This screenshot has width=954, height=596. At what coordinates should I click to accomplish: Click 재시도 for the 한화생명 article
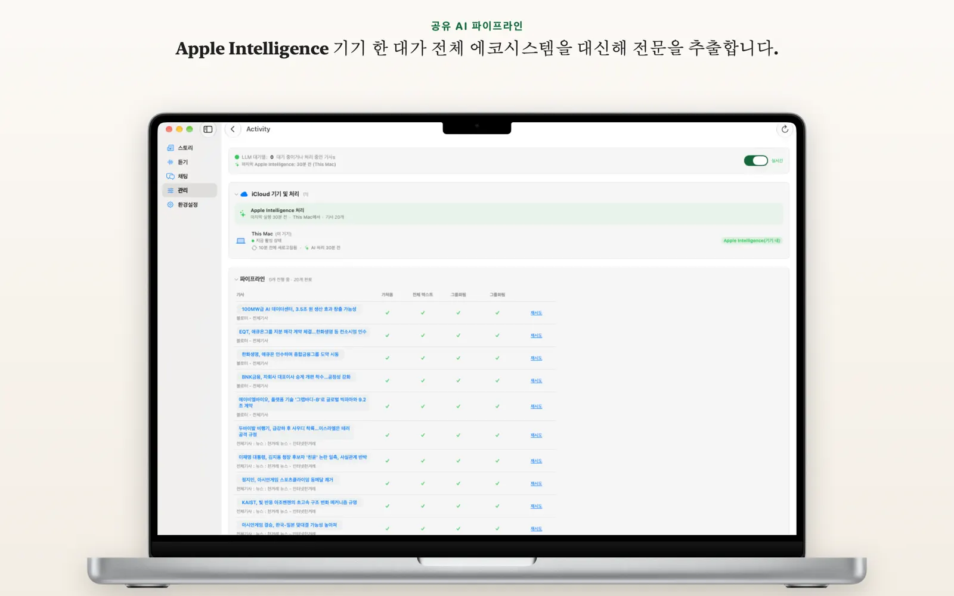click(536, 358)
